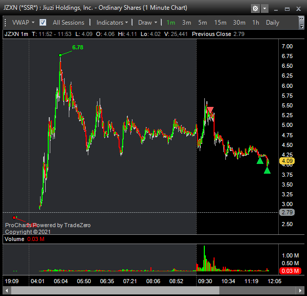The height and width of the screenshot is (296, 307).
Task: Switch to the 30m timeframe
Action: [239, 23]
